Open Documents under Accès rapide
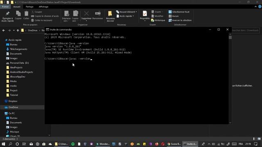 click(16, 53)
